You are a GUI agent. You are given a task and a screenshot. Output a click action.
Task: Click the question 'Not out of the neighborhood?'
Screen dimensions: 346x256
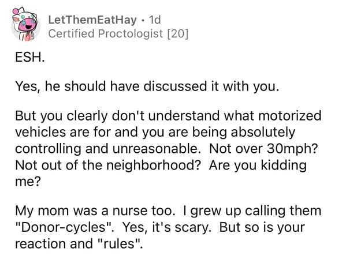tap(107, 165)
